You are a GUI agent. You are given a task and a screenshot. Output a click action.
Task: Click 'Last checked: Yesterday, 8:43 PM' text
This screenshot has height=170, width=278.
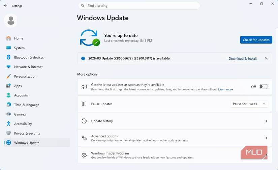(x=128, y=40)
